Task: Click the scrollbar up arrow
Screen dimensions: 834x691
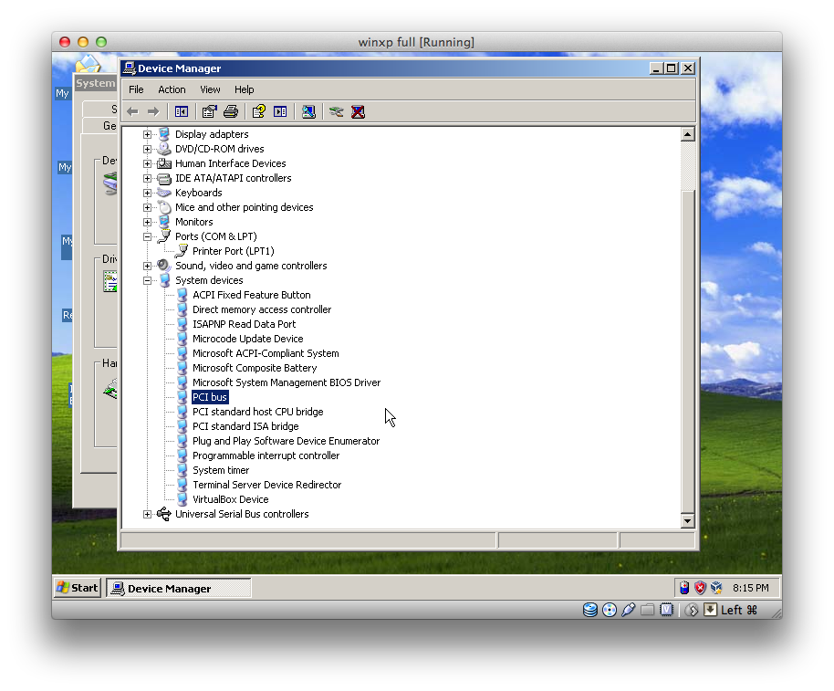Action: pos(688,134)
